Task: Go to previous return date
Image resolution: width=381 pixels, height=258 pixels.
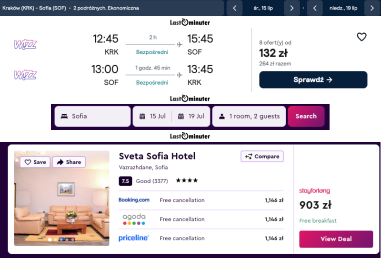Action: tap(315, 8)
